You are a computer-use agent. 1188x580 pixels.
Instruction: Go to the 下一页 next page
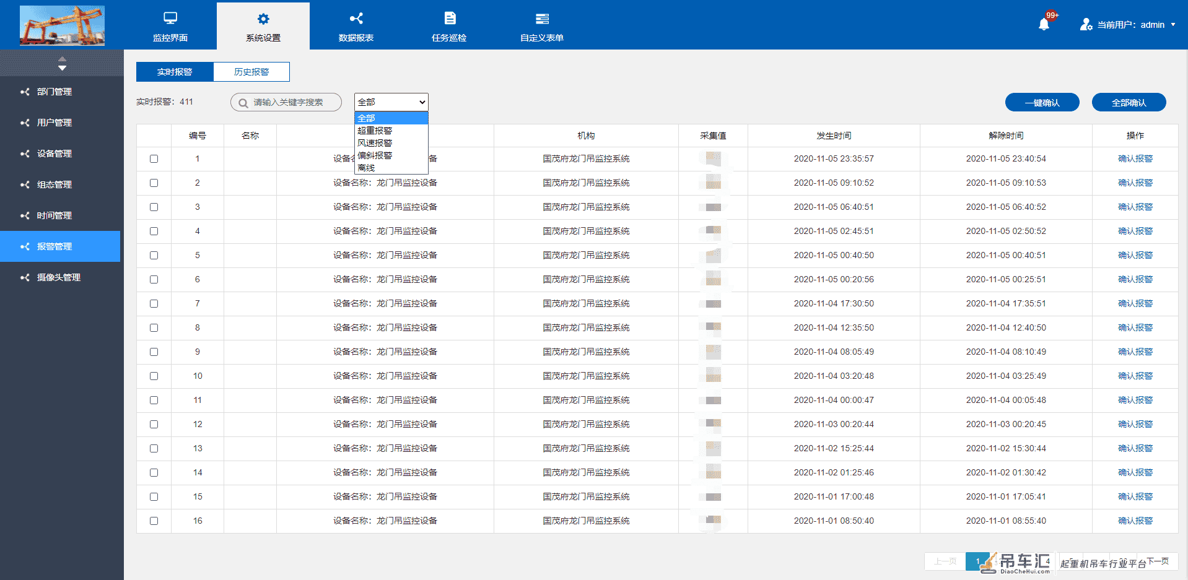click(1158, 561)
